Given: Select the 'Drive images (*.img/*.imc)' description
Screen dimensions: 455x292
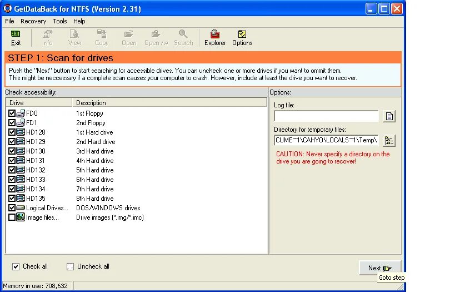Looking at the screenshot, I should [x=110, y=217].
